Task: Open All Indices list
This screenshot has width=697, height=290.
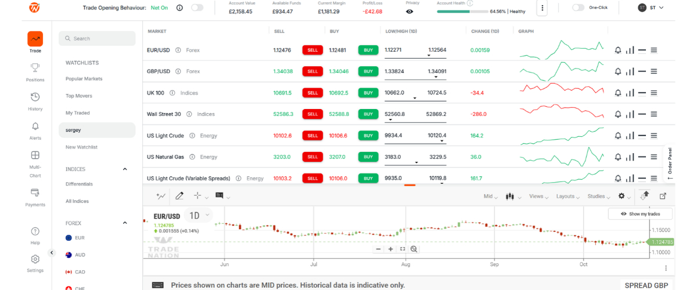Action: coord(77,201)
